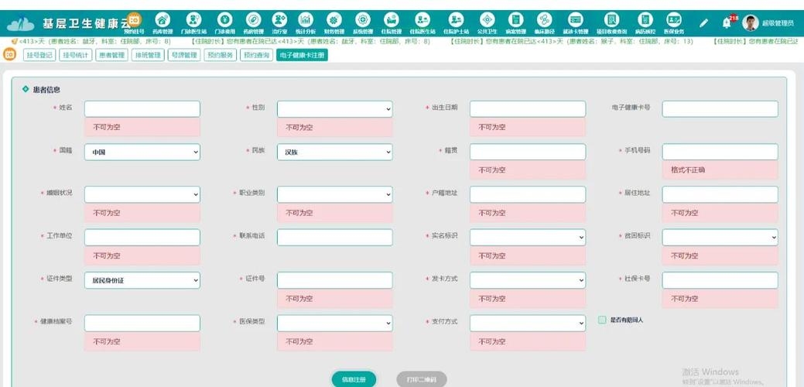The image size is (804, 387).
Task: Open the 治疗室 module icon
Action: pos(279,20)
